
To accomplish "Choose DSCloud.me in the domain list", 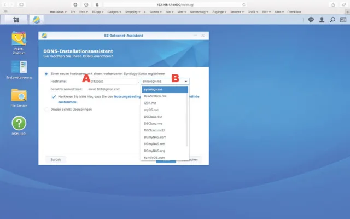I will 165,123.
